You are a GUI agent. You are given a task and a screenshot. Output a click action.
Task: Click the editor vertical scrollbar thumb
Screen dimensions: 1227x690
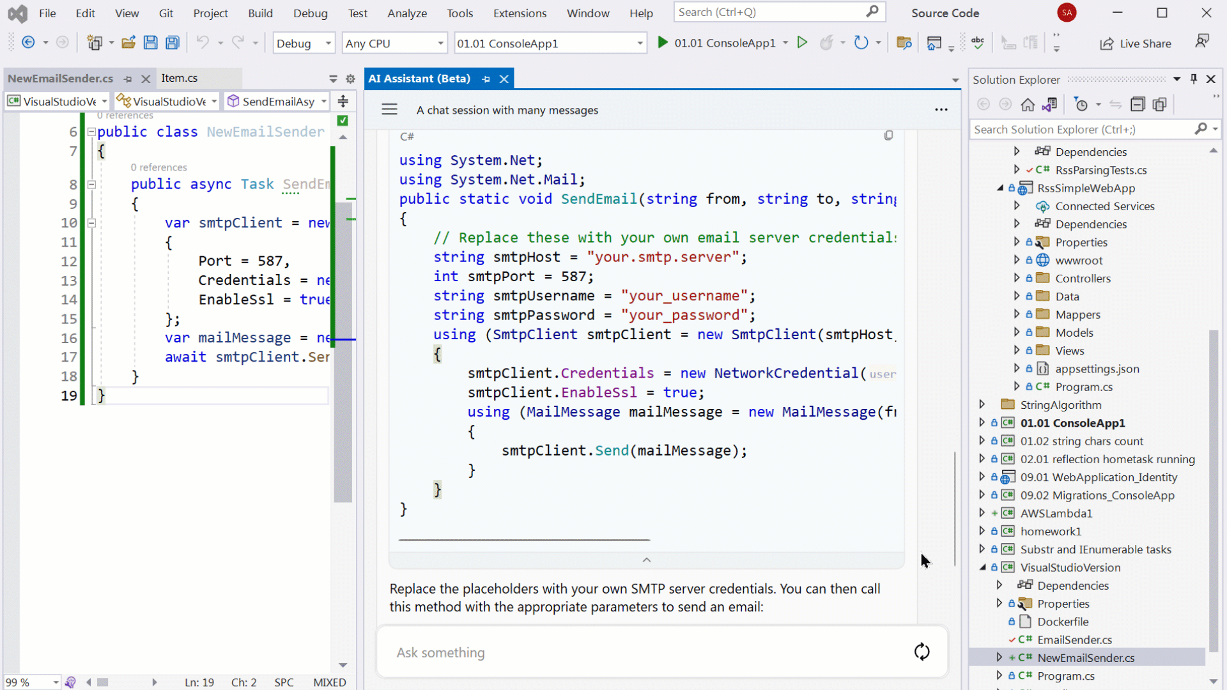343,351
